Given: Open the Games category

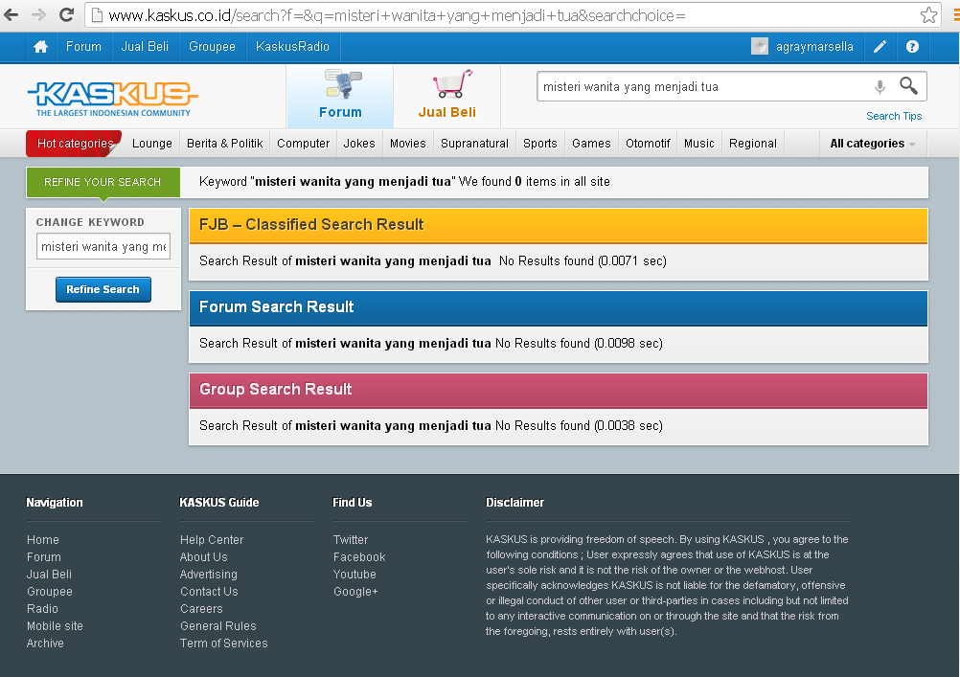Looking at the screenshot, I should [591, 144].
